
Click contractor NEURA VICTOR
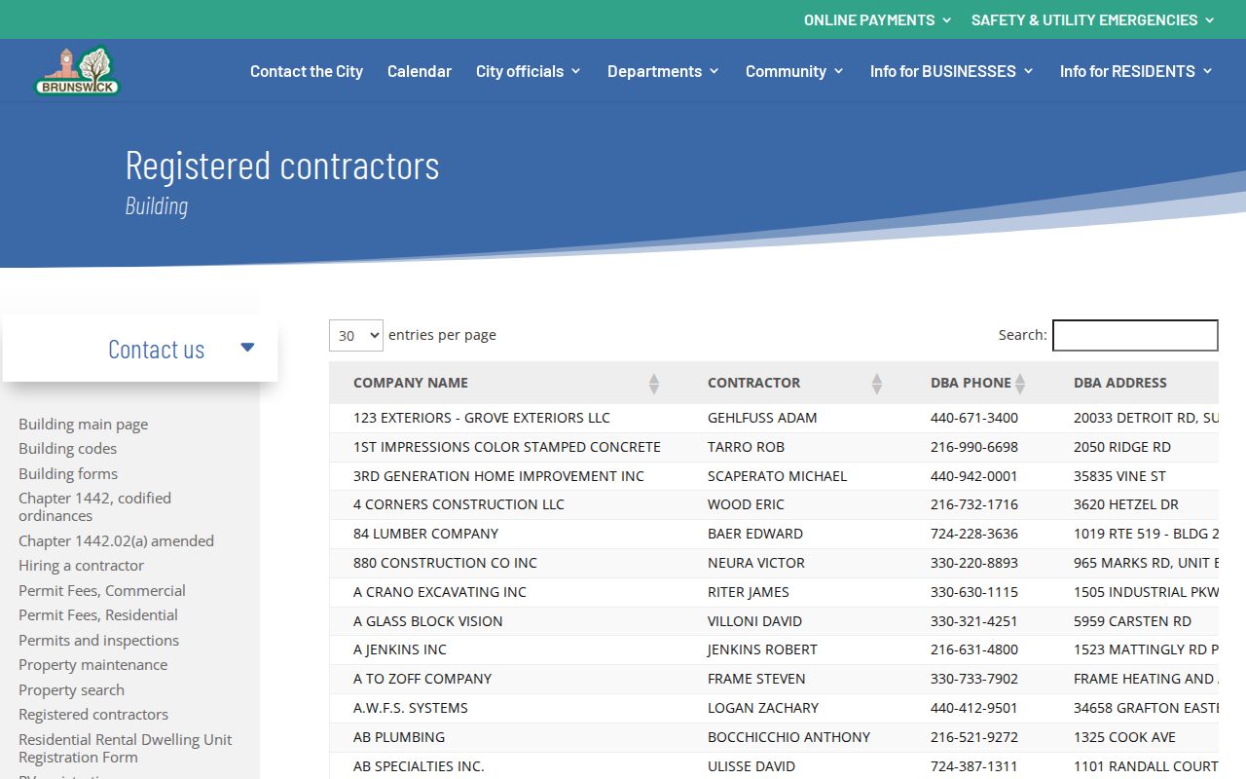[756, 563]
